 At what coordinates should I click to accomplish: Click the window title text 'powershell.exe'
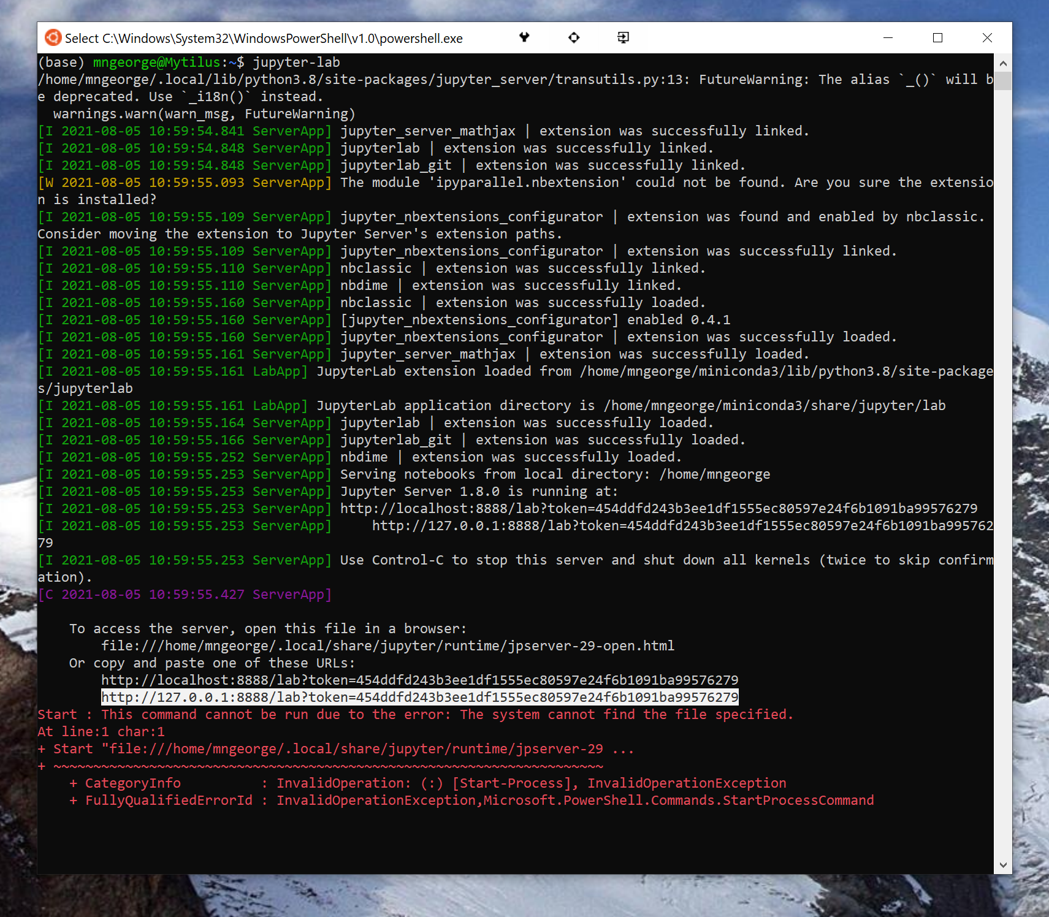click(421, 38)
